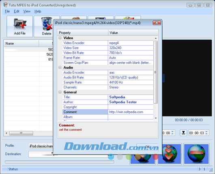Open the Profile dropdown iPod classic/nano

pyautogui.click(x=41, y=146)
